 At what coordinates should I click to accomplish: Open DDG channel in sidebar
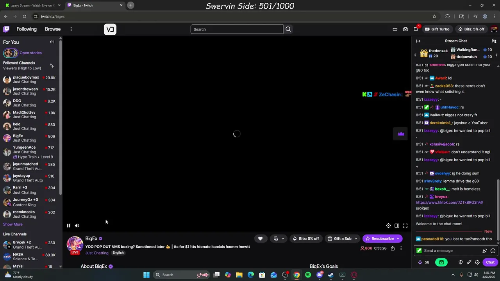tap(30, 103)
